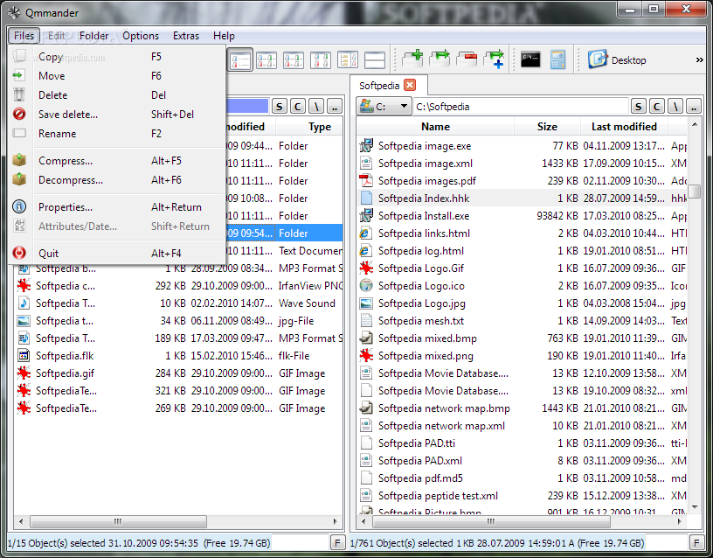Click the S button in right panel
The height and width of the screenshot is (558, 713).
point(638,107)
